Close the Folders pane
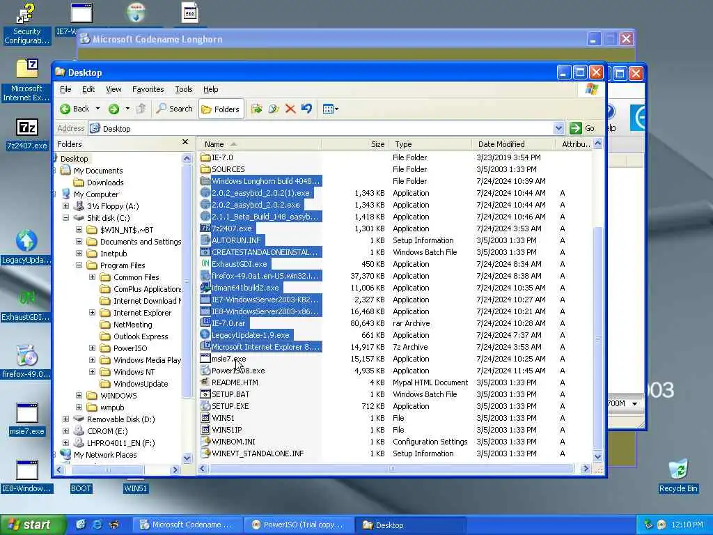713x535 pixels. (185, 142)
